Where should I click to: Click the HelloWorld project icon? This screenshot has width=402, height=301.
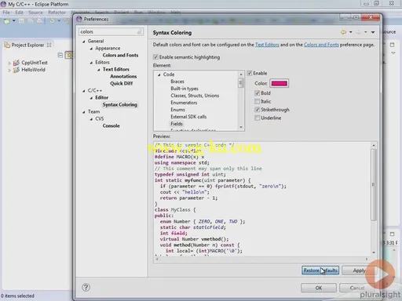click(x=16, y=70)
